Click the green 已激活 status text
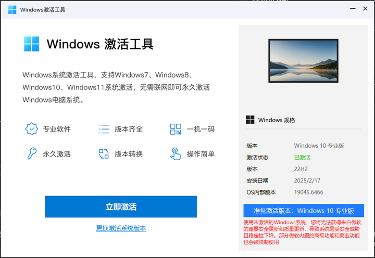Screen dimensions: 375x258 (x=302, y=157)
